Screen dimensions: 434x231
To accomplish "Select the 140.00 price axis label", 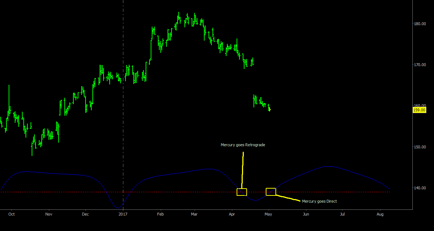I will (420, 188).
